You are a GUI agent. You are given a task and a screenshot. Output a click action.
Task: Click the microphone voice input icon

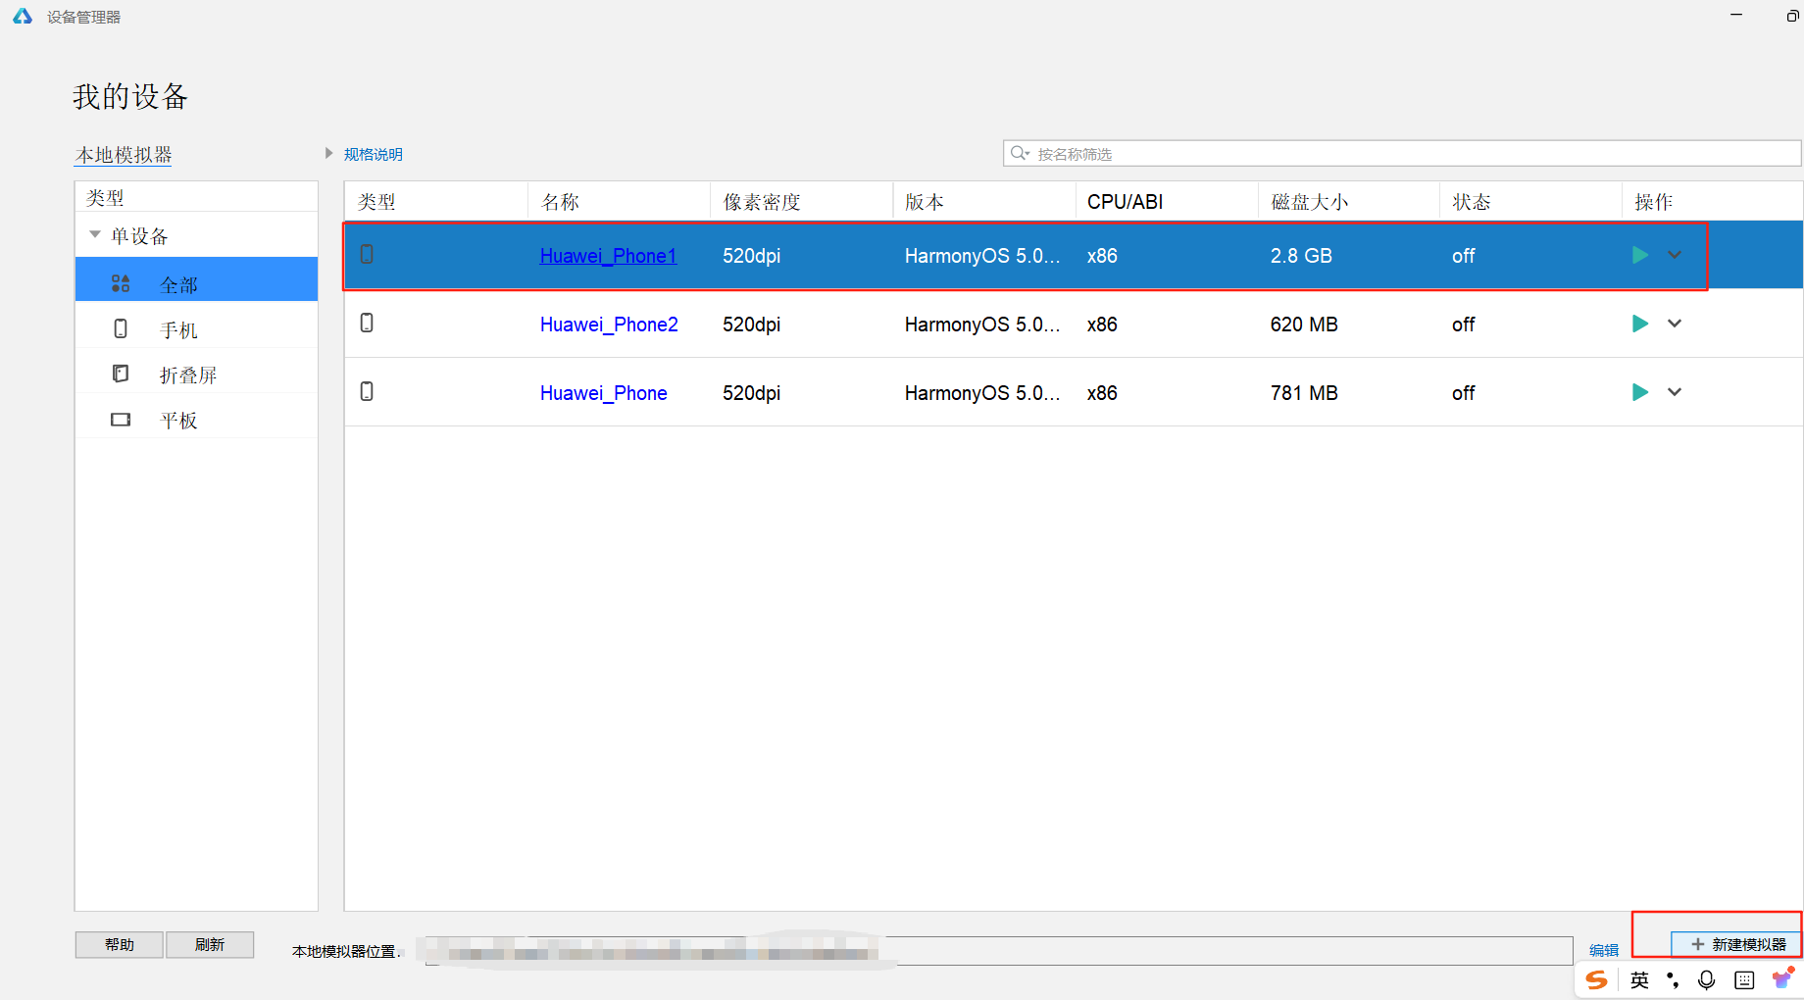tap(1707, 979)
